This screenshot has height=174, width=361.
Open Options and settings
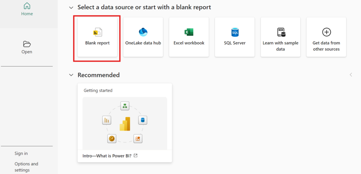26,167
